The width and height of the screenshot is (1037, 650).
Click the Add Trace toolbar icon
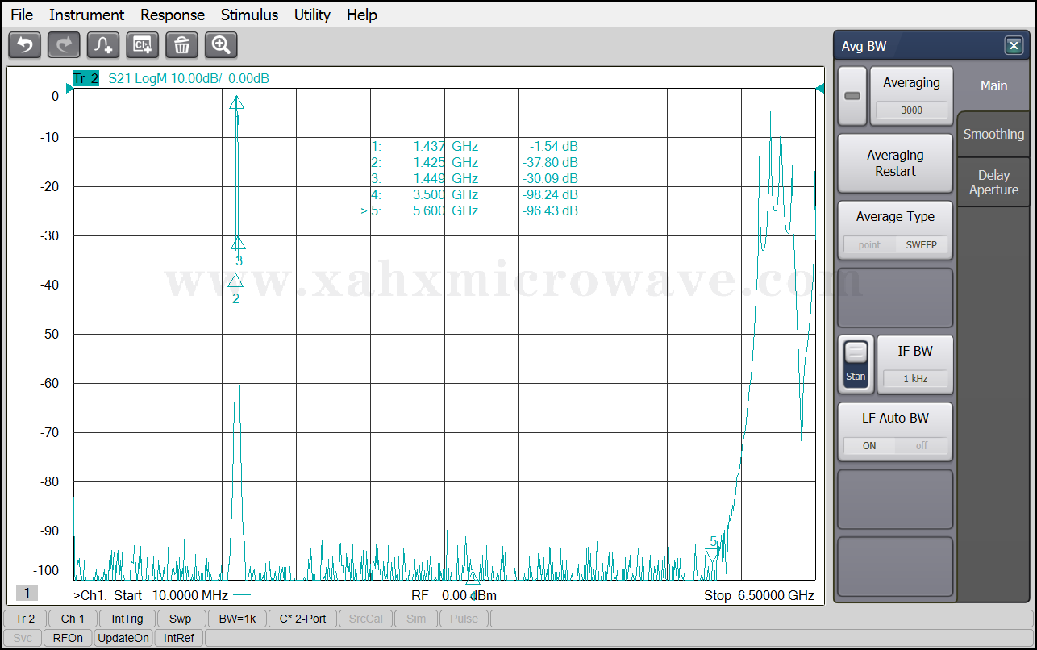tap(103, 45)
